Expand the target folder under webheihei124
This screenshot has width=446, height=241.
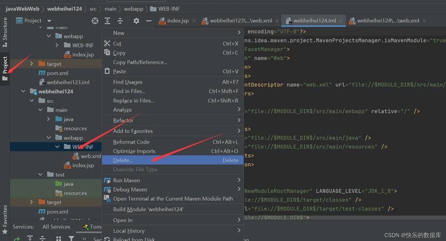coord(32,202)
